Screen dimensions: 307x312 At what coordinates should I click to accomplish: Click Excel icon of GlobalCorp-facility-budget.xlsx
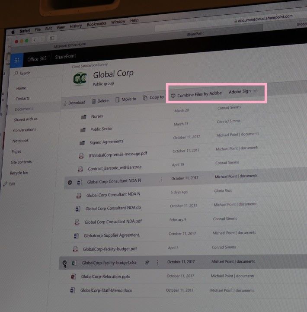(x=74, y=263)
